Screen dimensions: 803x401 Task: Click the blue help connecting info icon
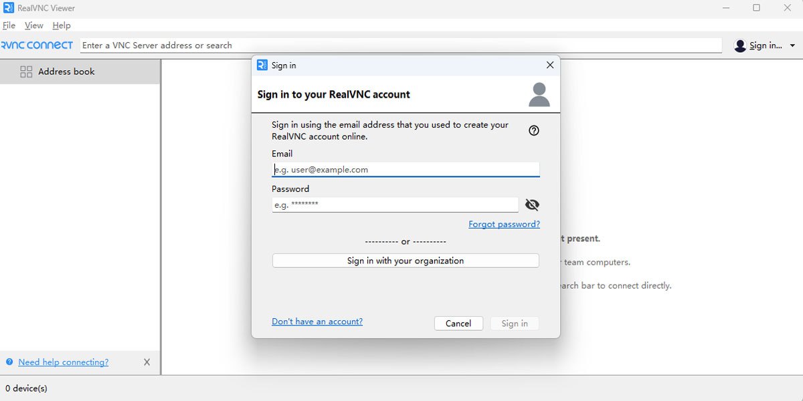pos(9,362)
